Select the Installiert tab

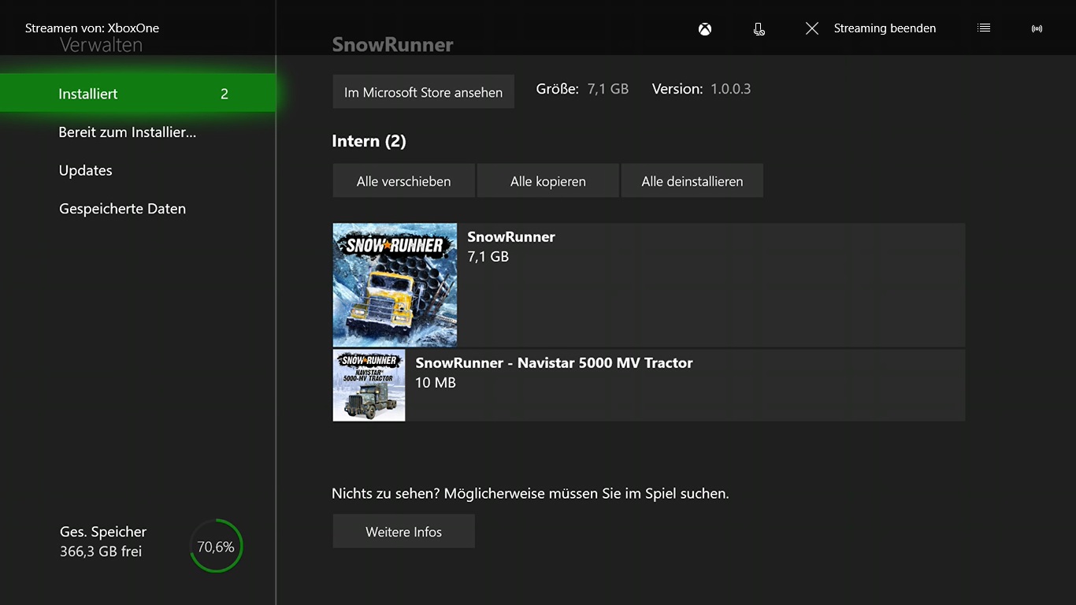pyautogui.click(x=138, y=93)
